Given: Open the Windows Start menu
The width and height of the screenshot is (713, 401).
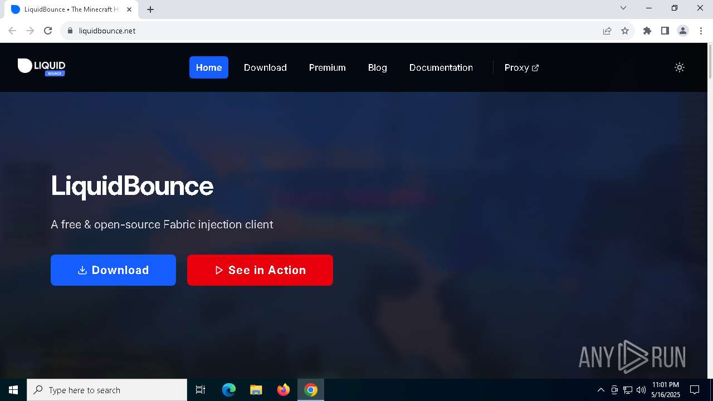Looking at the screenshot, I should tap(13, 390).
